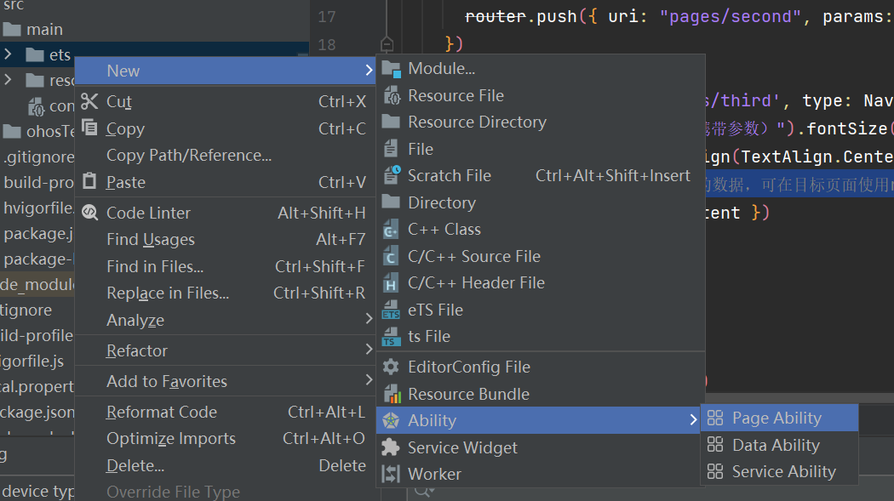Click the C/C++ Header File icon
The image size is (894, 501).
391,283
